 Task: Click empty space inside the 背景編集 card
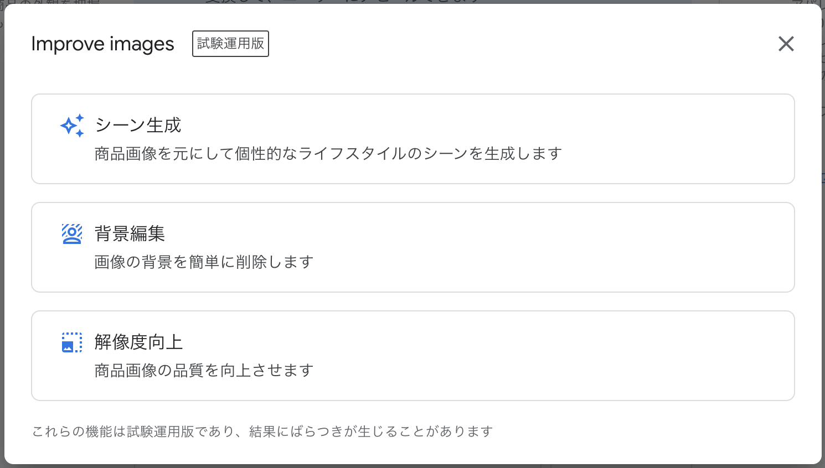(x=554, y=247)
